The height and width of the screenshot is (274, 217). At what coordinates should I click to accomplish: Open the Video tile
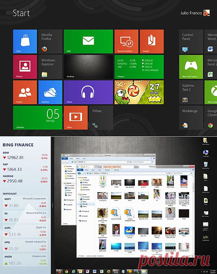[76, 117]
